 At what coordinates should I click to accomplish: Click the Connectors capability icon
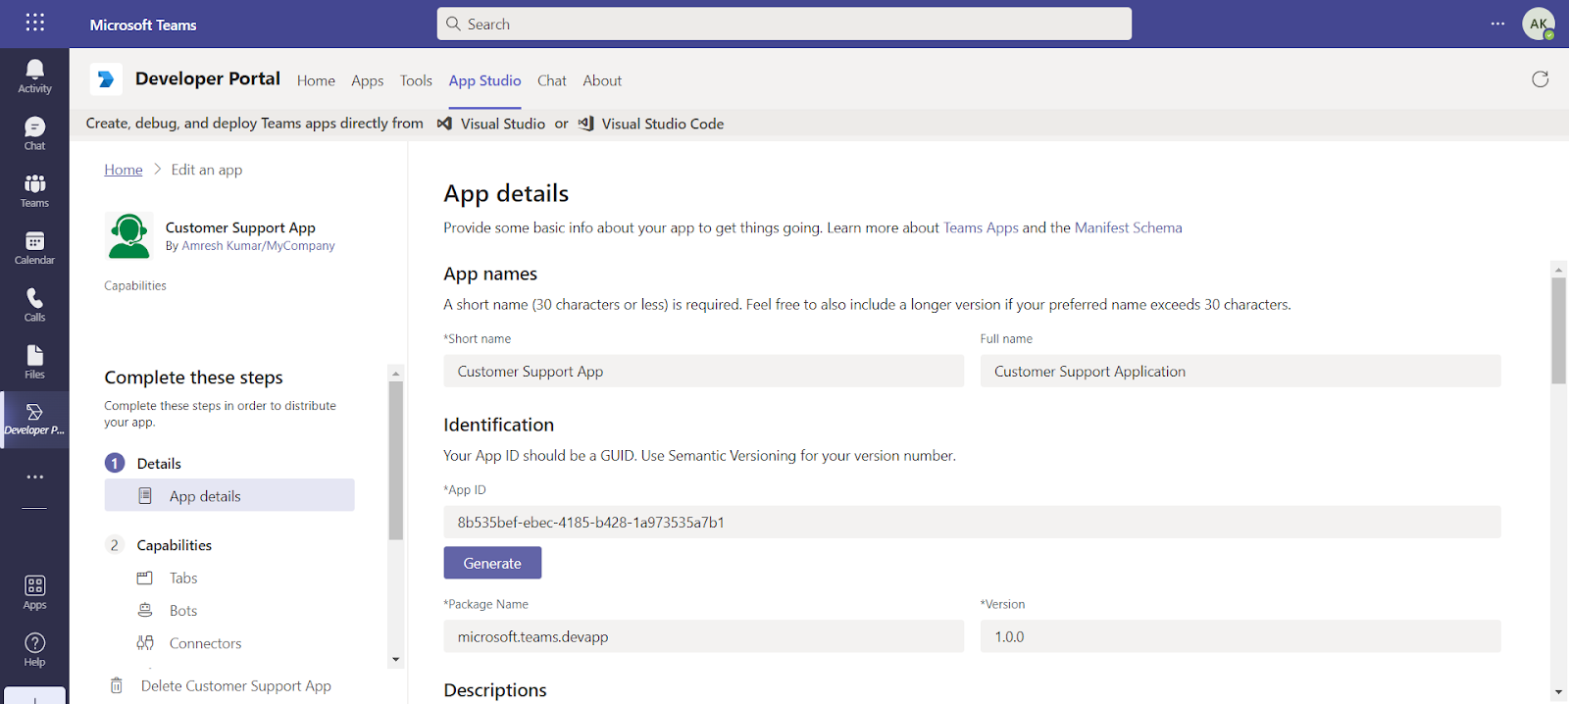coord(145,643)
